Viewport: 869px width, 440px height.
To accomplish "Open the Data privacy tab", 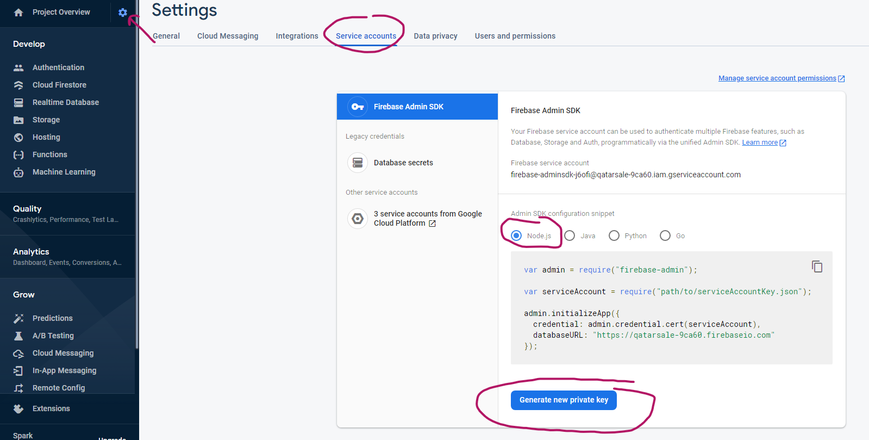I will [435, 36].
